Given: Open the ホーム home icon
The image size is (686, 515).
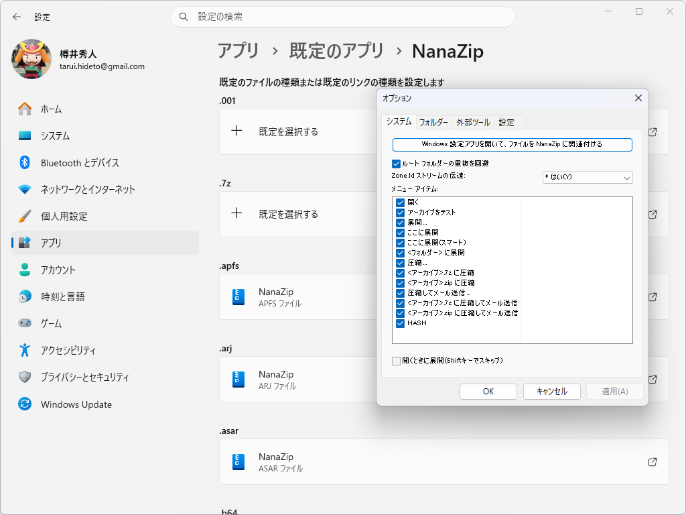Looking at the screenshot, I should pos(25,109).
